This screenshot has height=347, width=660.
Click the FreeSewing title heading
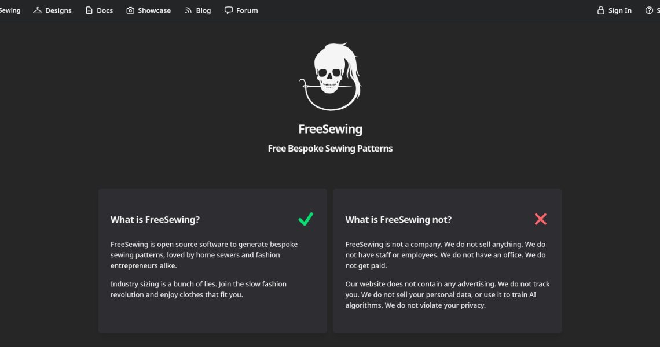click(x=330, y=129)
